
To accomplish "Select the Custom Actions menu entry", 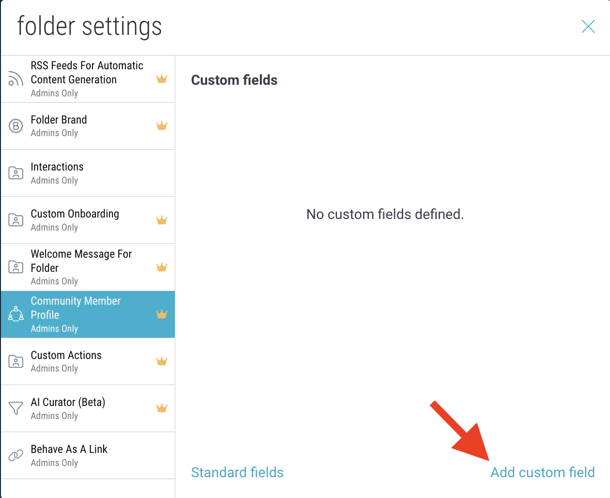I will [x=88, y=361].
